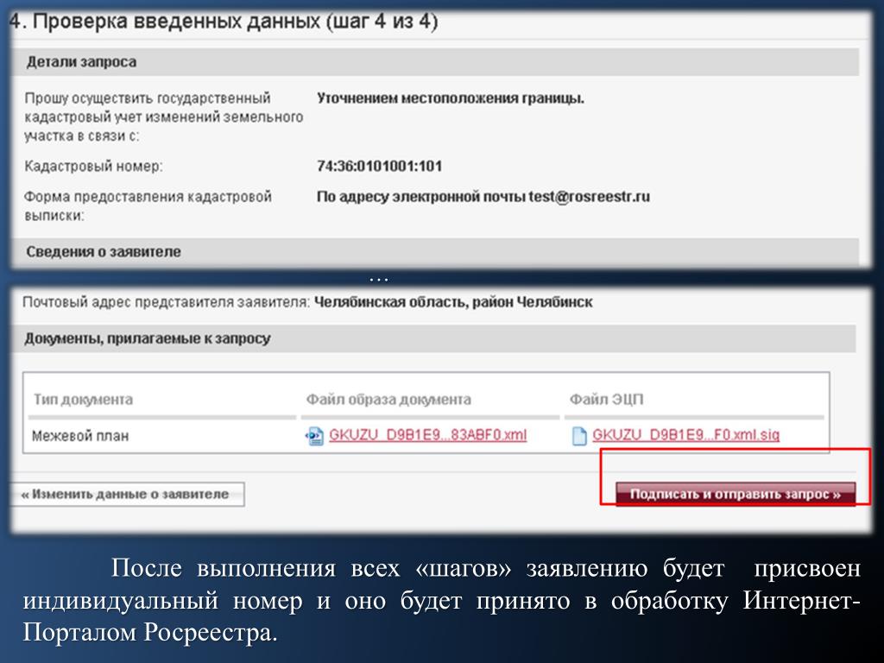Click the test@rosreestr.ru e-mail delivery value
This screenshot has height=663, width=884.
tap(483, 197)
